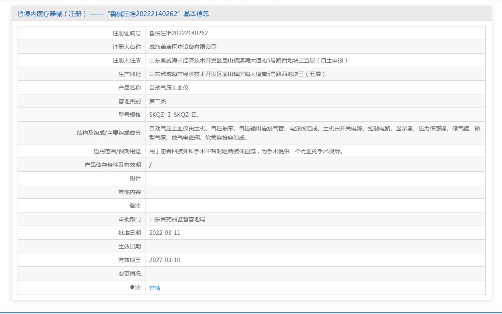Viewport: 502px width, 314px height.
Task: Click the 生产地址 address value
Action: pyautogui.click(x=237, y=74)
